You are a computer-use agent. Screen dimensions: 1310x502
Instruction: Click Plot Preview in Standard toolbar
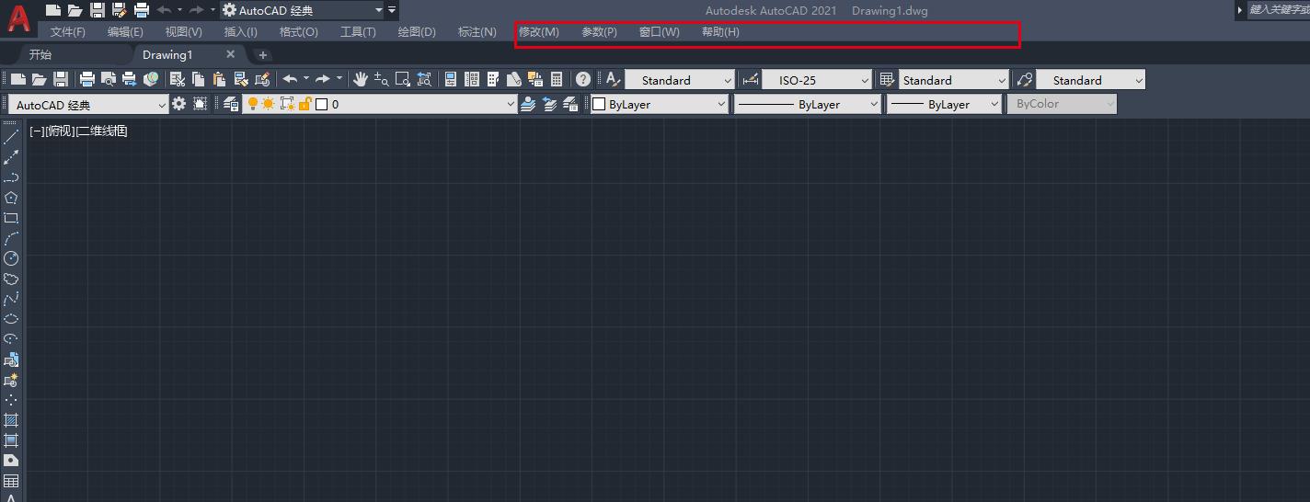[x=109, y=80]
